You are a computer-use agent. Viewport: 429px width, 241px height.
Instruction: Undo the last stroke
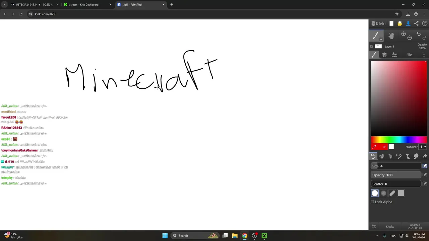[418, 34]
